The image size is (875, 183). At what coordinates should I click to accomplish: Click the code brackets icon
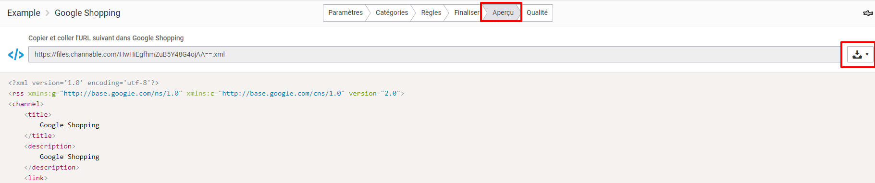click(16, 55)
